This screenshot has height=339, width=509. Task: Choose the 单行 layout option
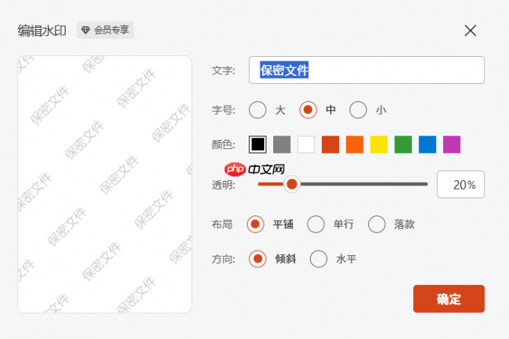coord(316,225)
